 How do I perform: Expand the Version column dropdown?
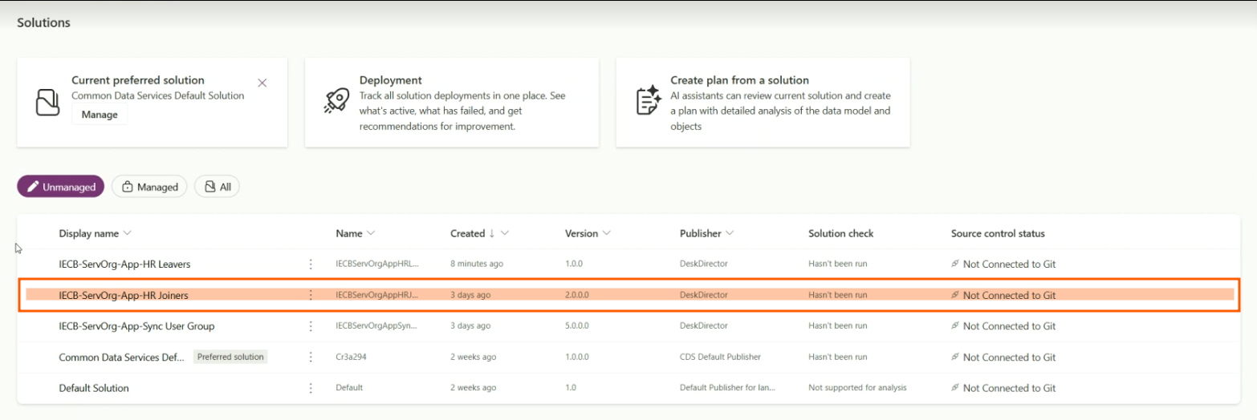coord(607,233)
